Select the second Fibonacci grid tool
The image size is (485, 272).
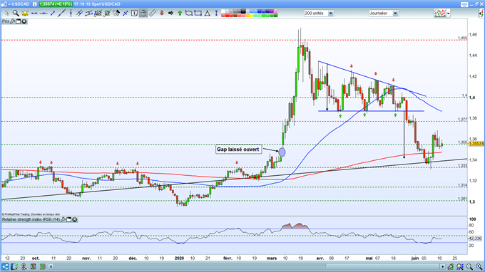coord(107,13)
